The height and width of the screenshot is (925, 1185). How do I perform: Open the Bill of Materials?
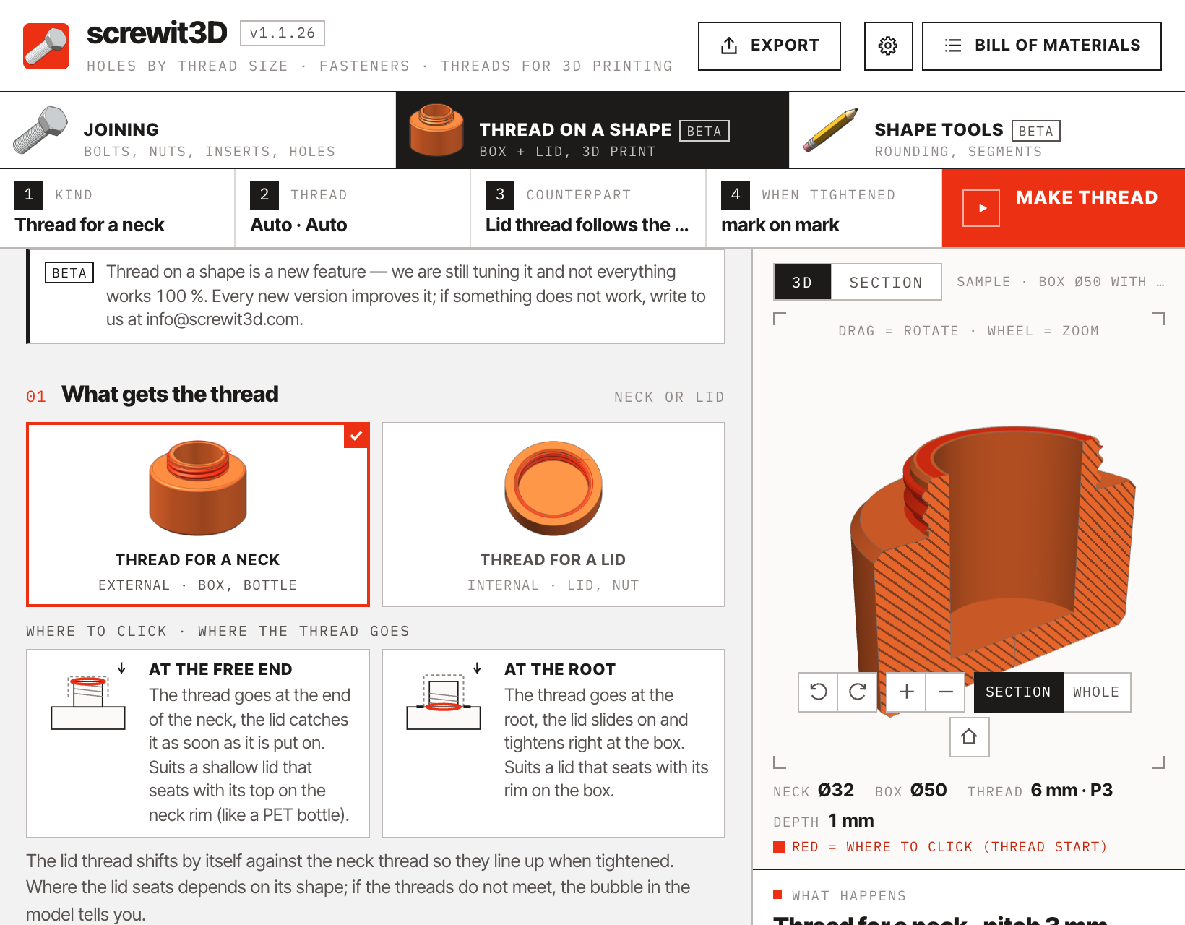[1042, 46]
